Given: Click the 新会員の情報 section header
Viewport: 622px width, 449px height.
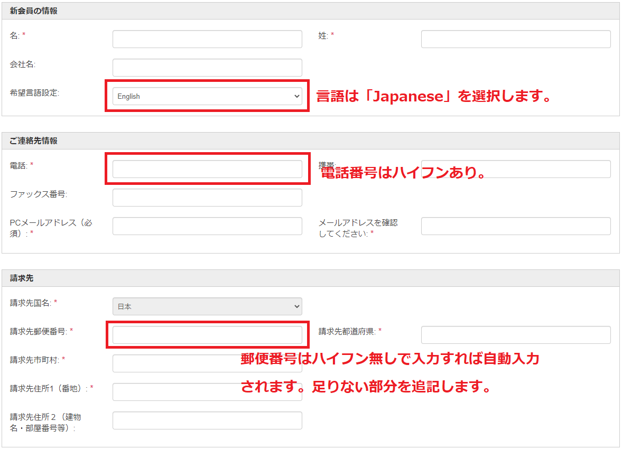Looking at the screenshot, I should coord(34,11).
